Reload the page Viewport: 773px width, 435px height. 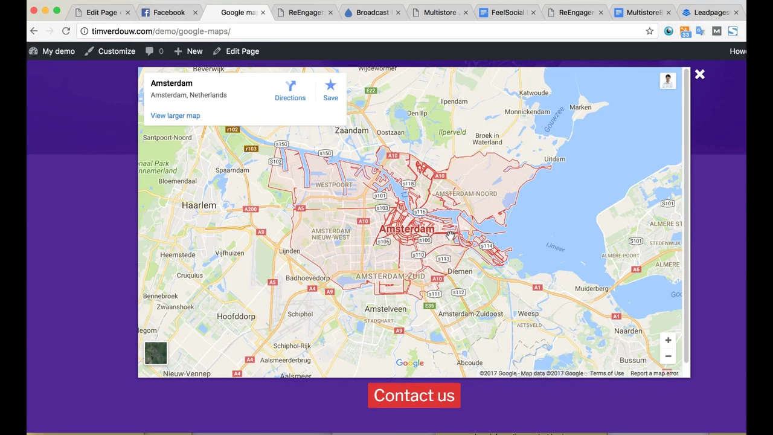point(66,31)
